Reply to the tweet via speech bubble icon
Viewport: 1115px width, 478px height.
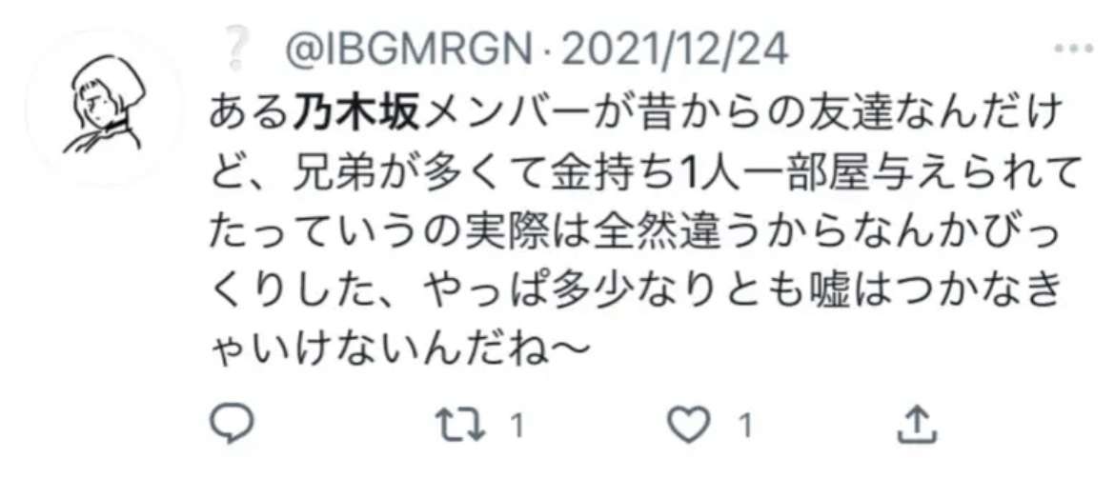(232, 424)
